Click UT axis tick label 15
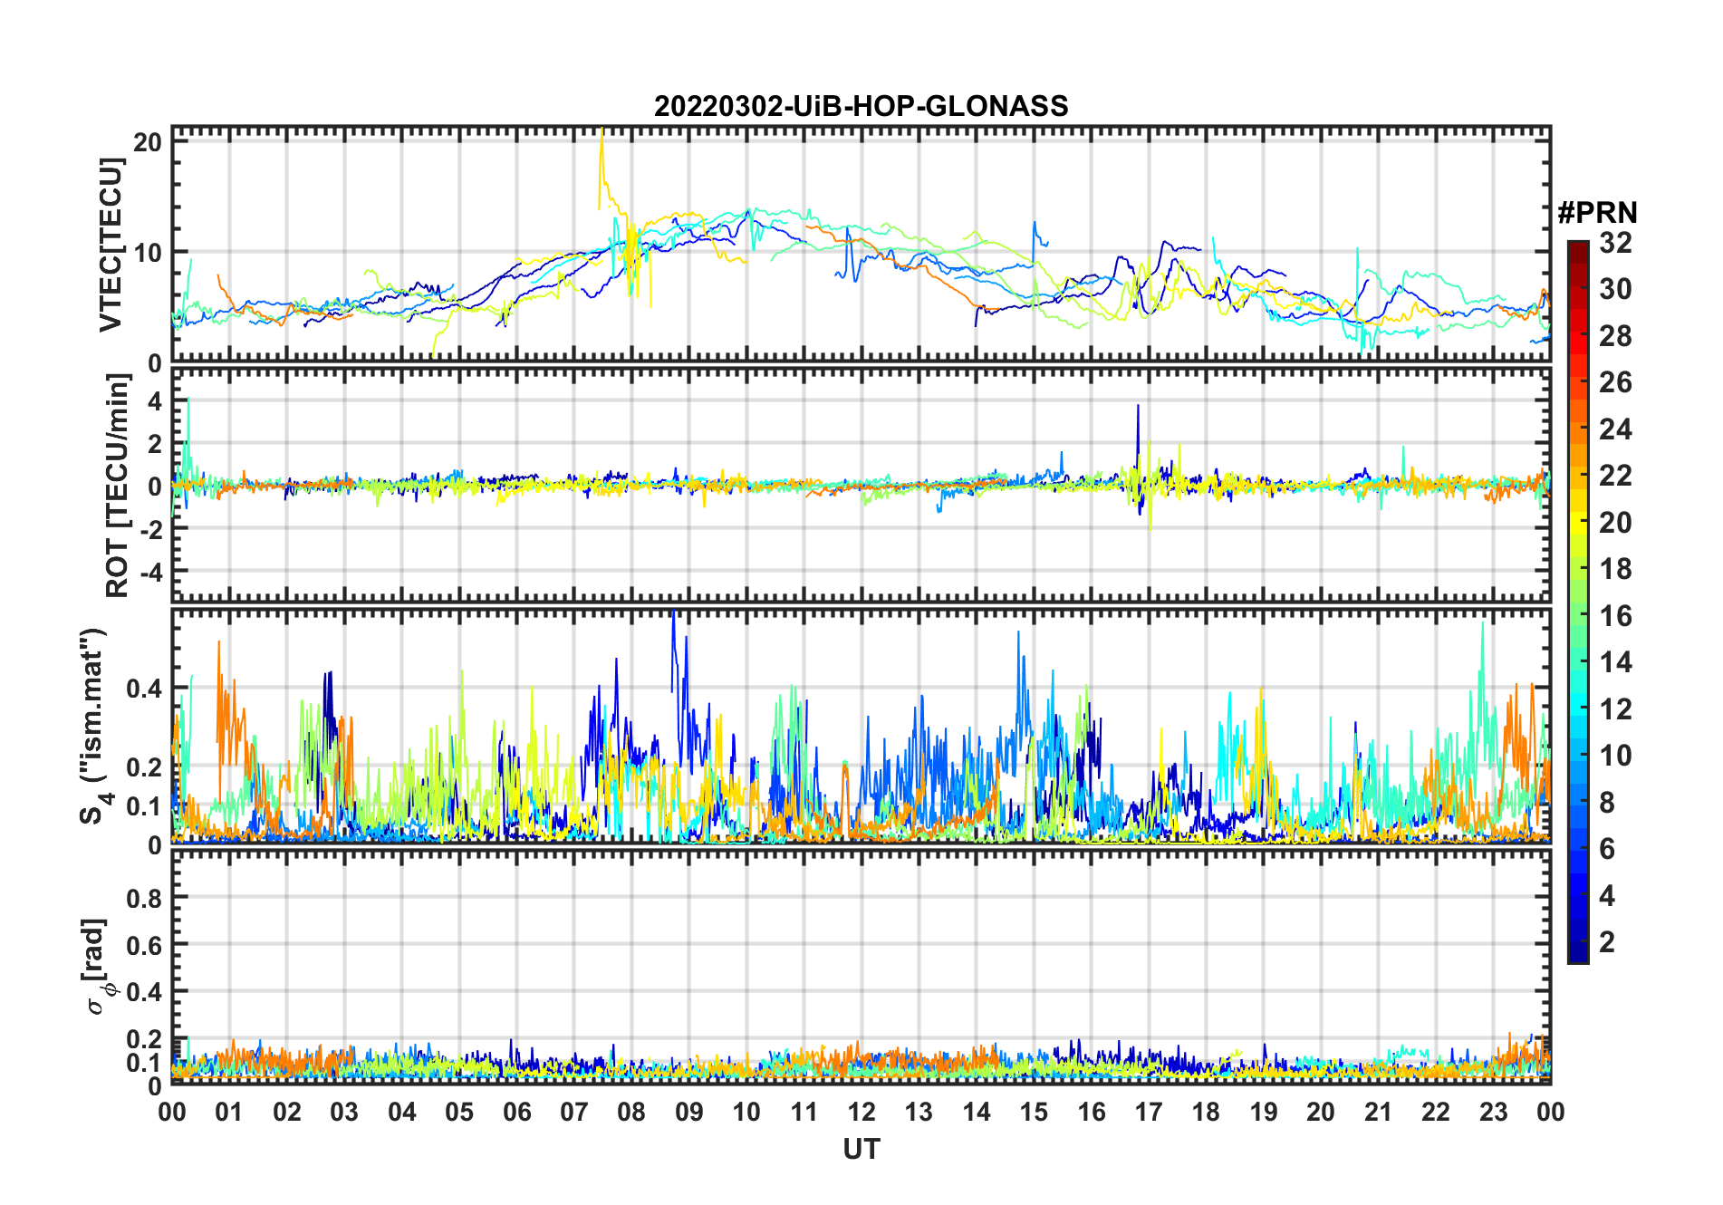Viewport: 1723px width, 1205px height. coord(1034,1112)
